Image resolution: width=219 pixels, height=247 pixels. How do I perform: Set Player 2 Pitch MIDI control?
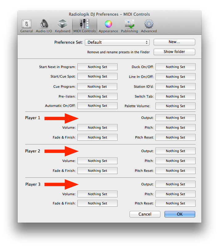pos(176,161)
